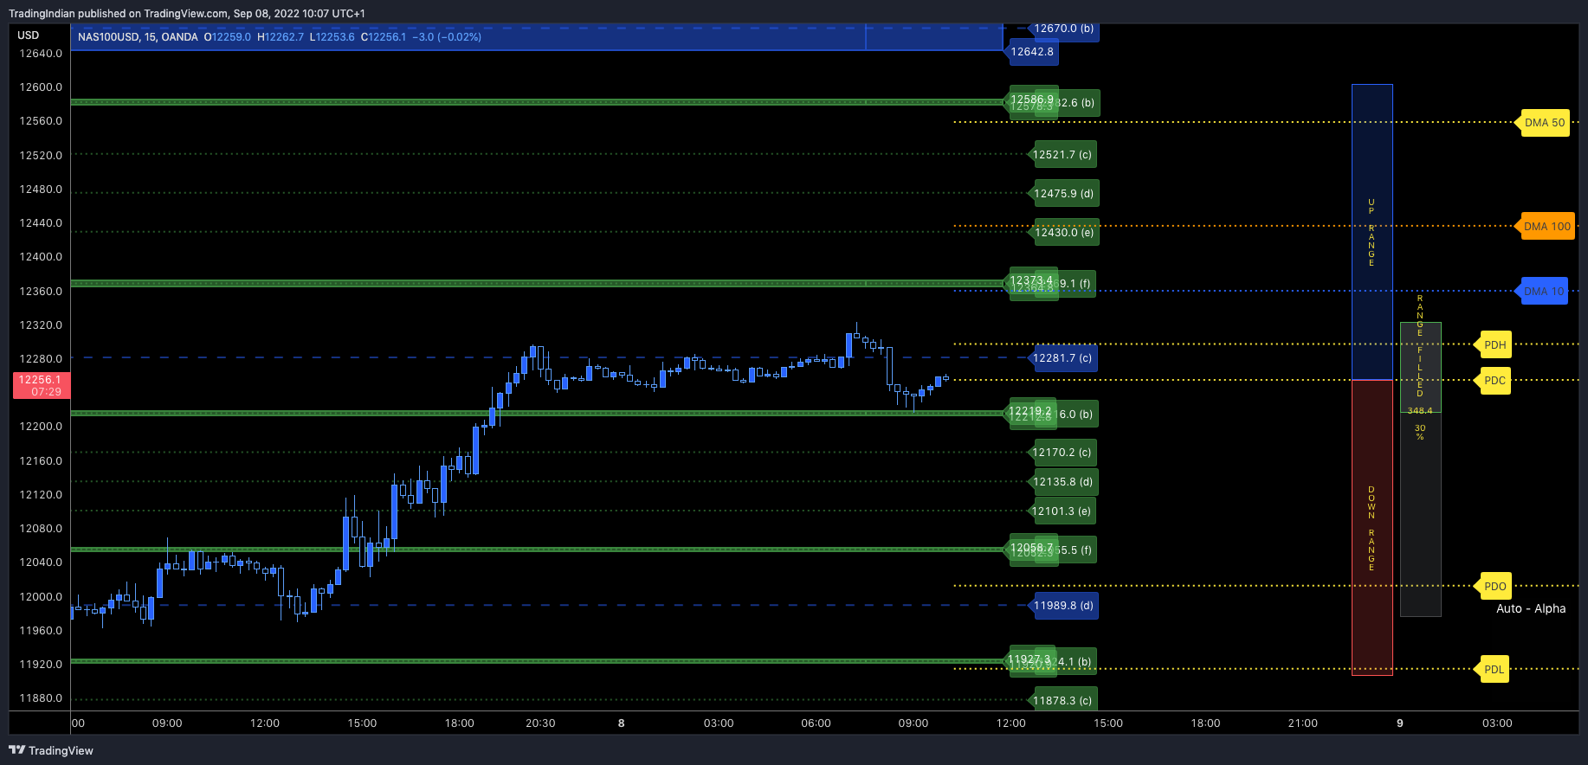This screenshot has height=765, width=1588.
Task: Click the green 12058.7 level label
Action: 1032,549
